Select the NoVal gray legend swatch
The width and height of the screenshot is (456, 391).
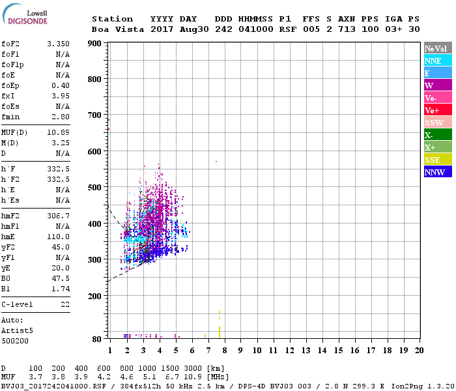tap(437, 48)
